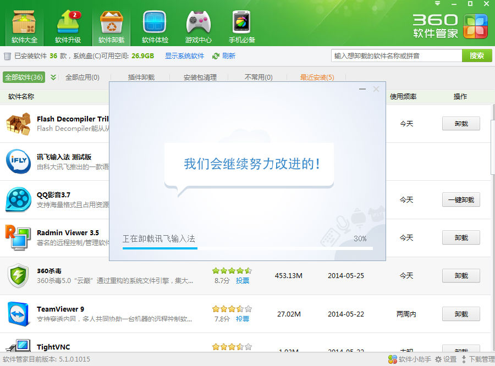Click the trash icon beside 已安装软件
Image resolution: width=495 pixels, height=366 pixels.
(x=7, y=57)
